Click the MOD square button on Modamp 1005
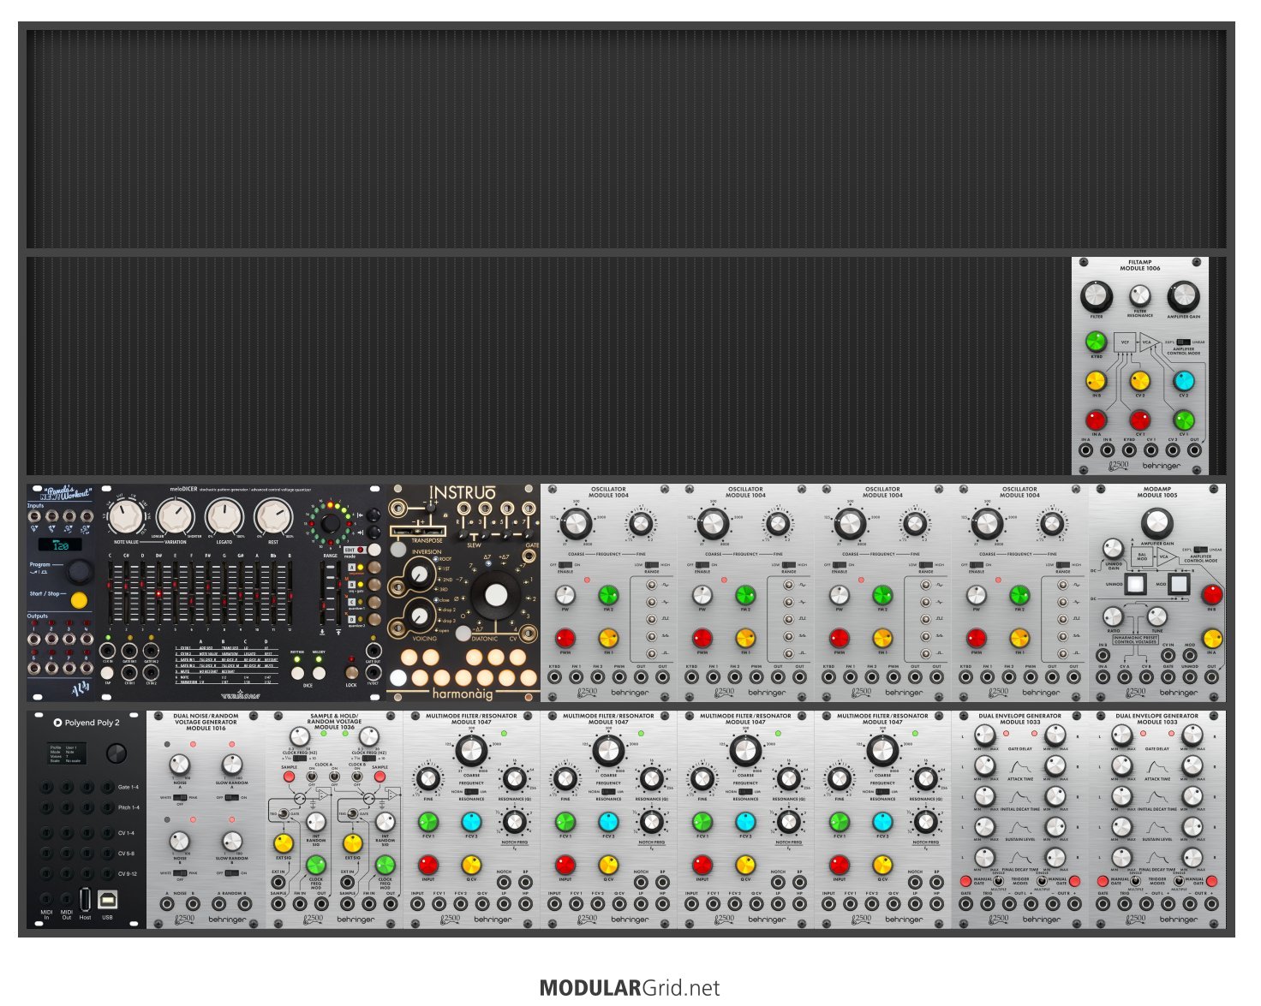This screenshot has width=1261, height=1006. pos(1179,584)
